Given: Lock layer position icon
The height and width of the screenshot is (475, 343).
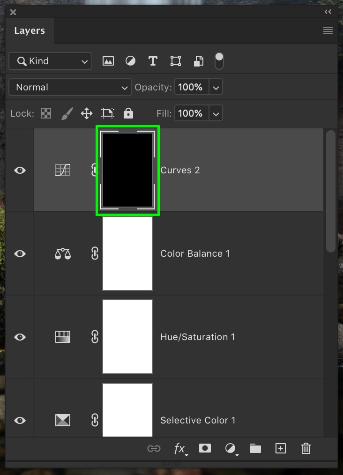Looking at the screenshot, I should 87,114.
